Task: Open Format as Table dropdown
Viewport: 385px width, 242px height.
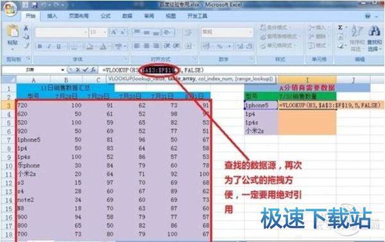Action: click(279, 36)
